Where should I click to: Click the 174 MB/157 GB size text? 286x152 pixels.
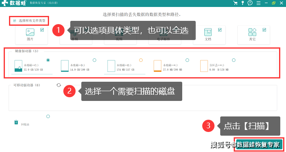coord(126,70)
